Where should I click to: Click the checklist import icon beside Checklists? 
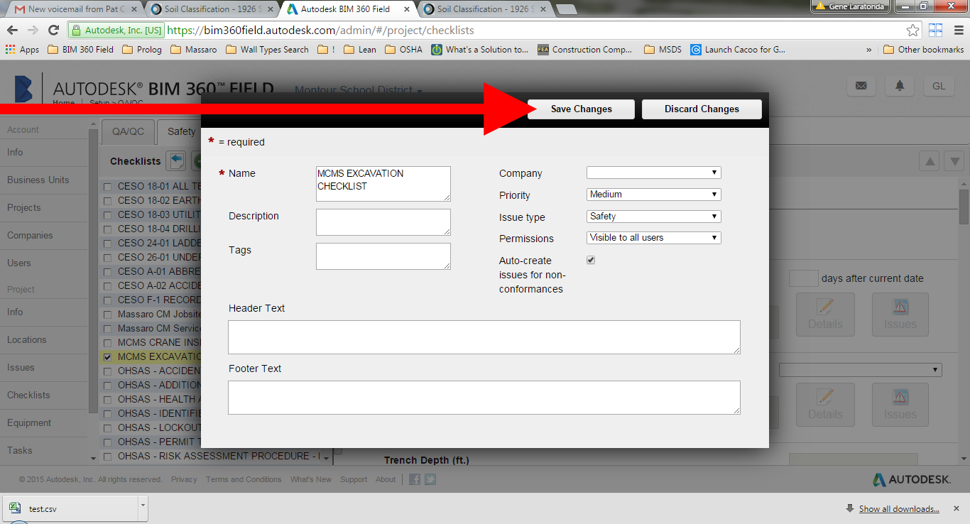coord(175,161)
